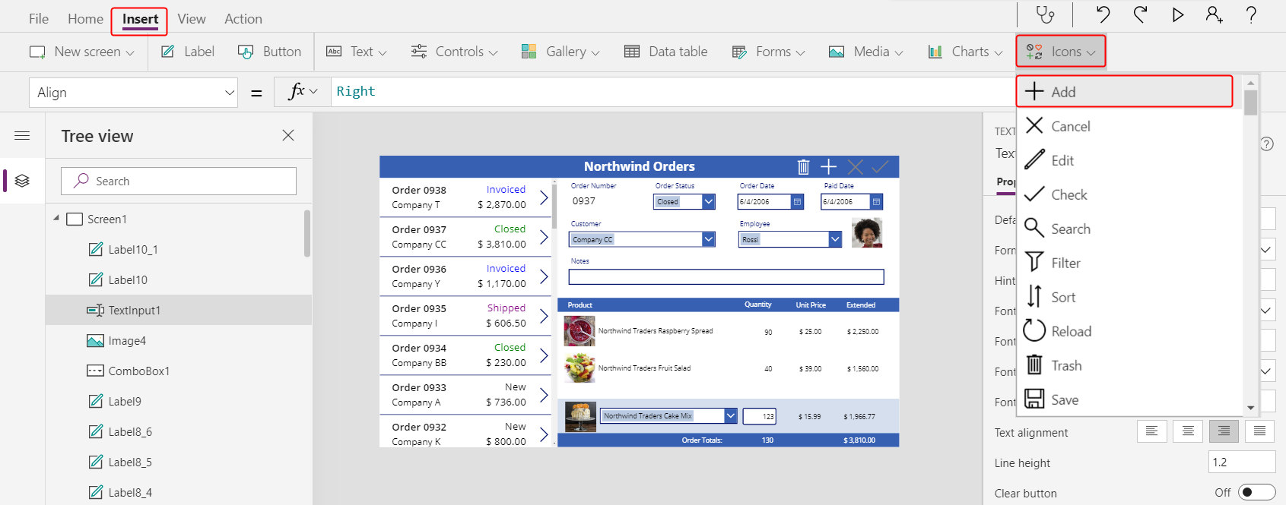Insert a Button control

click(x=269, y=52)
